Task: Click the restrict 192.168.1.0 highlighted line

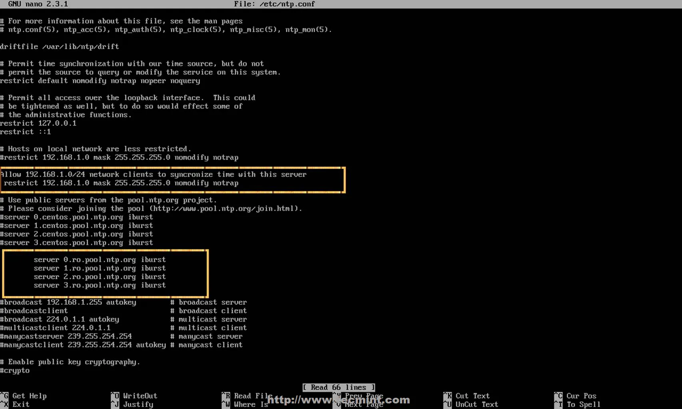Action: [122, 183]
